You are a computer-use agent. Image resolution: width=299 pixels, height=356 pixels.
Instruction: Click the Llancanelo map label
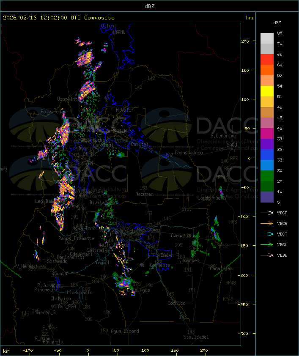pos(80,293)
